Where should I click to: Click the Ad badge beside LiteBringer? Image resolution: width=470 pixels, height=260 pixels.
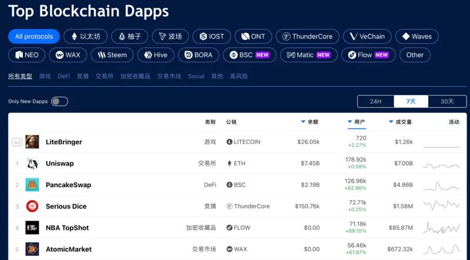click(17, 142)
